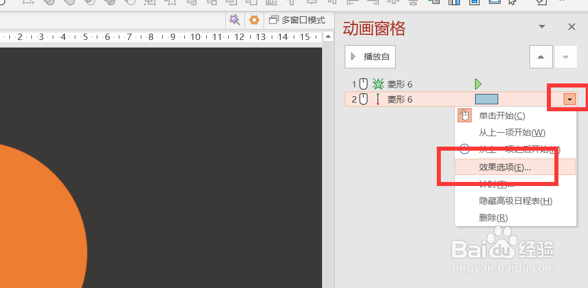Choose 隐藏高级日程表(H) from the menu

tap(515, 201)
